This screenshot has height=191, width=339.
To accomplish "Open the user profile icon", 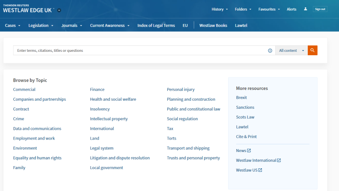I will [305, 9].
